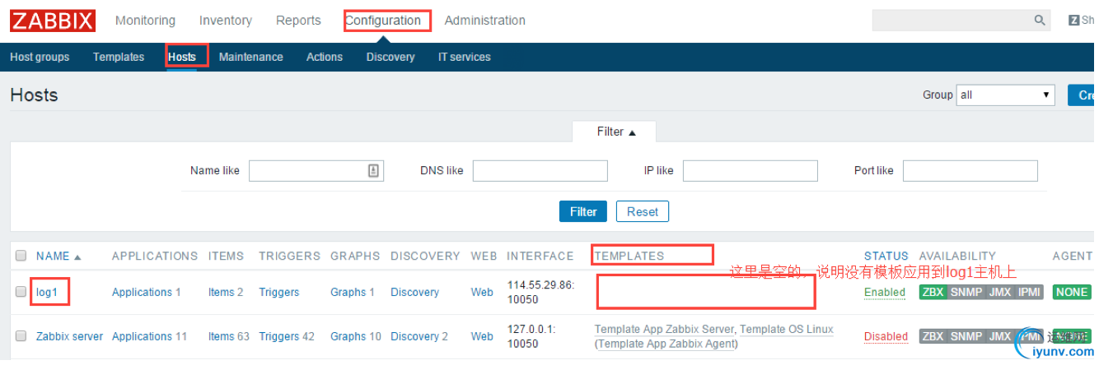This screenshot has height=365, width=1099.
Task: Collapse the Filter panel
Action: [616, 132]
